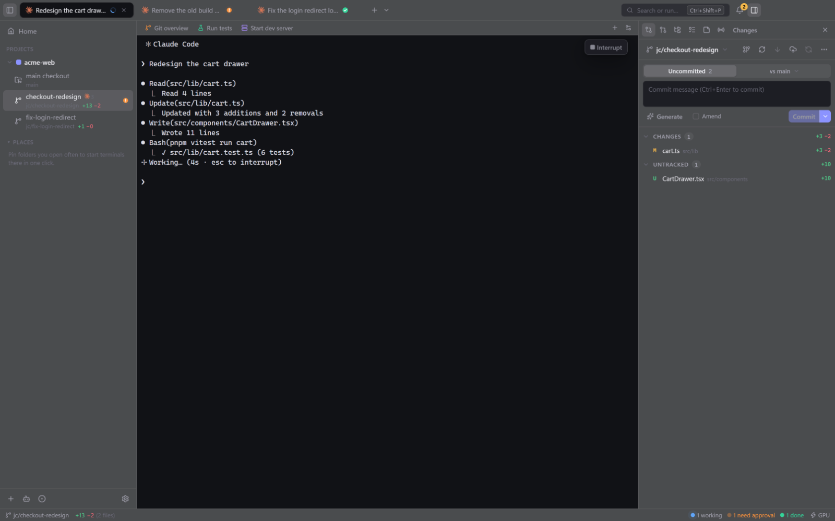The image size is (835, 521).
Task: Open the shortcut settings sliders icon
Action: pyautogui.click(x=628, y=28)
